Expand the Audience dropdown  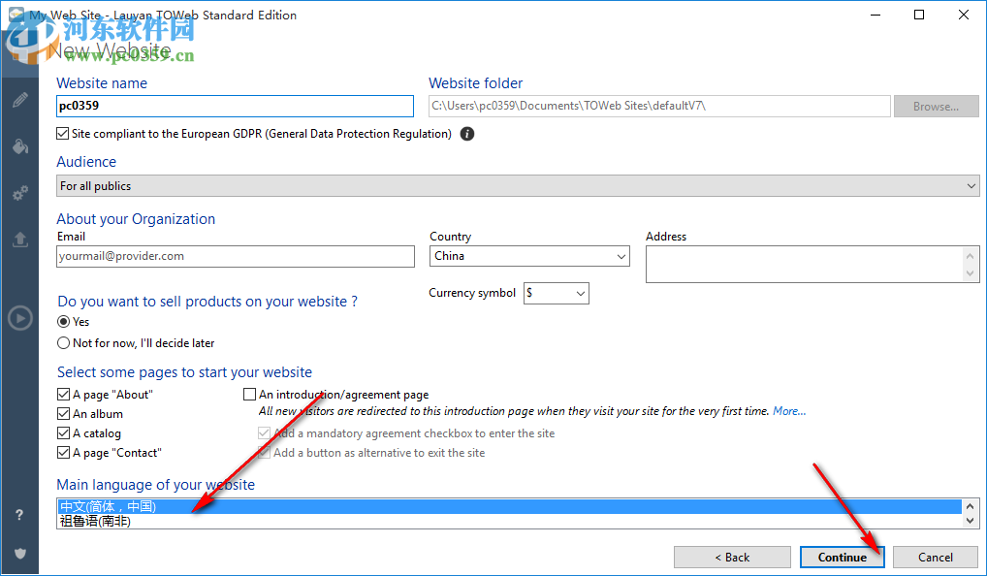coord(518,186)
